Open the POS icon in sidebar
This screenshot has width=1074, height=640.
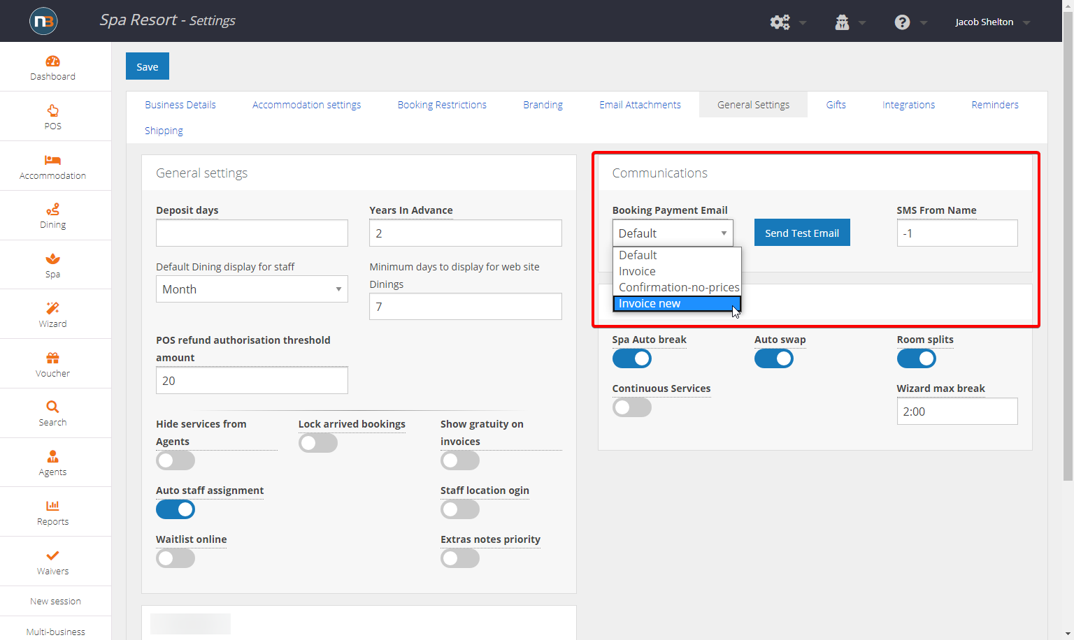pyautogui.click(x=52, y=110)
